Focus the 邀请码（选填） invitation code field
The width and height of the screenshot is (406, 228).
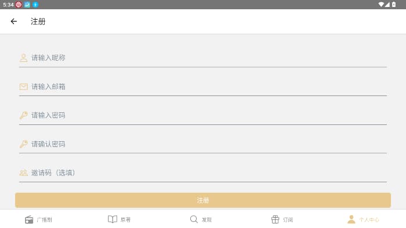[203, 172]
